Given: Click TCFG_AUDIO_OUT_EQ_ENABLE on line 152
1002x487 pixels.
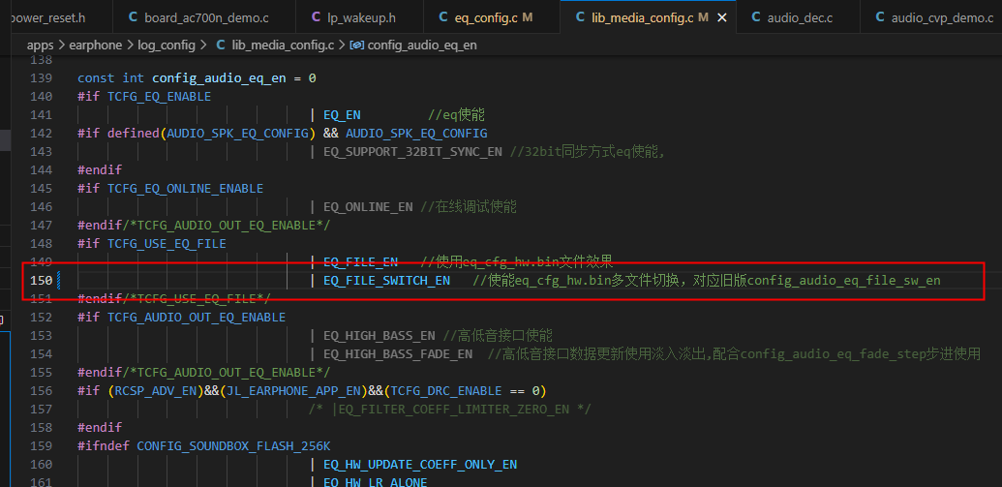Looking at the screenshot, I should pos(197,317).
